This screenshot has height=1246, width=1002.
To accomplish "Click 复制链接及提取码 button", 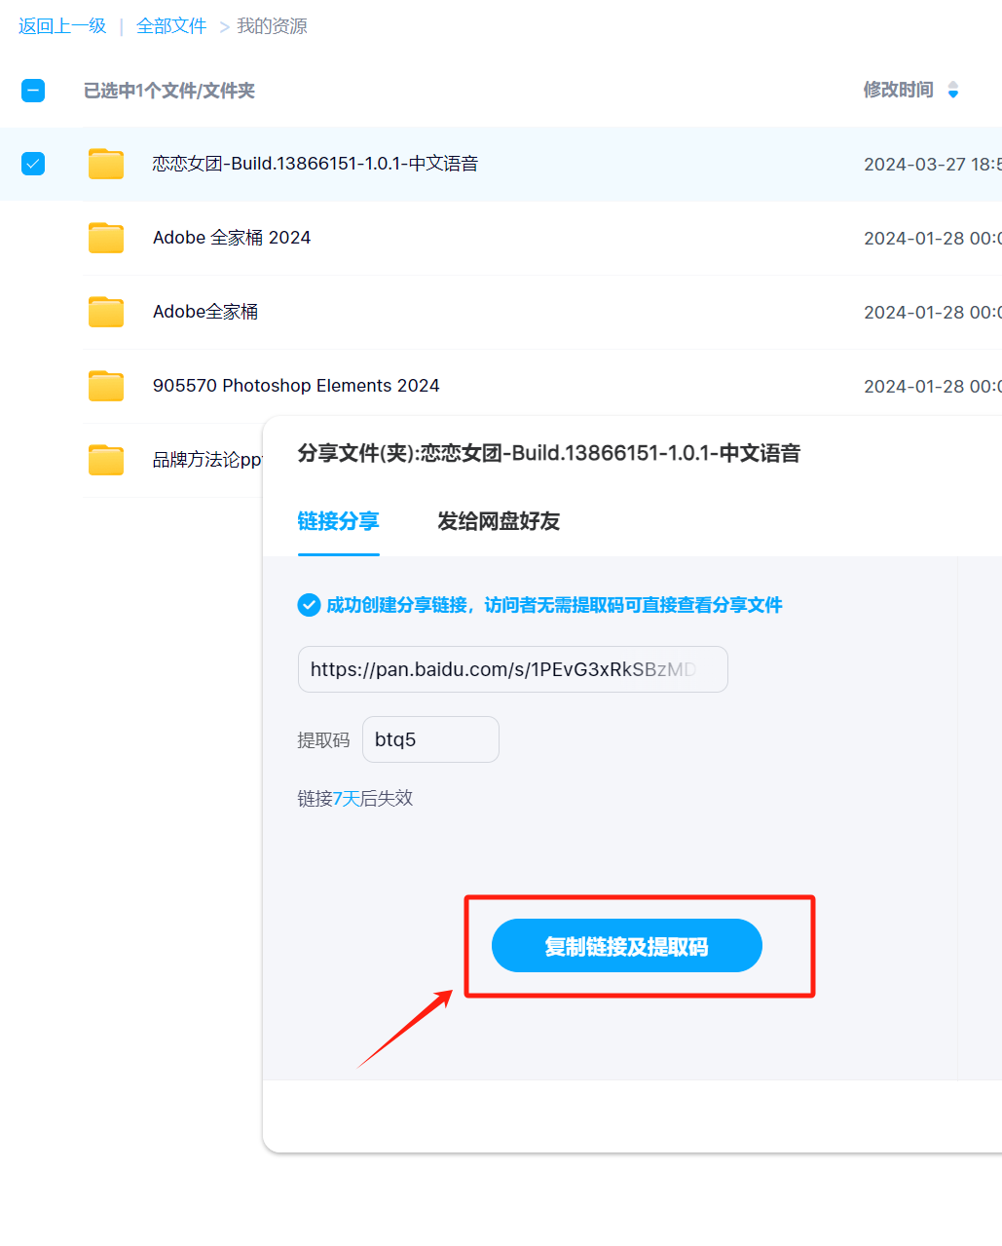I will [627, 946].
